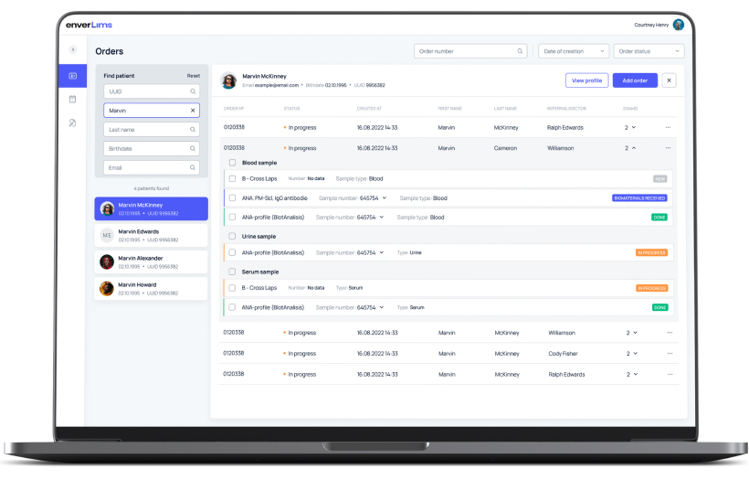Viewport: 749px width, 480px height.
Task: Open the Date of creation dropdown
Action: (x=574, y=51)
